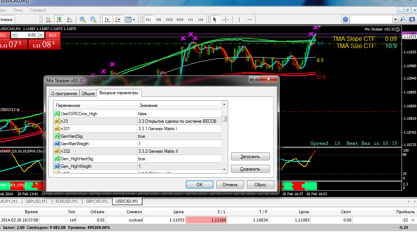Select the crosshair tool
This screenshot has height=235, width=417.
pos(225,20)
